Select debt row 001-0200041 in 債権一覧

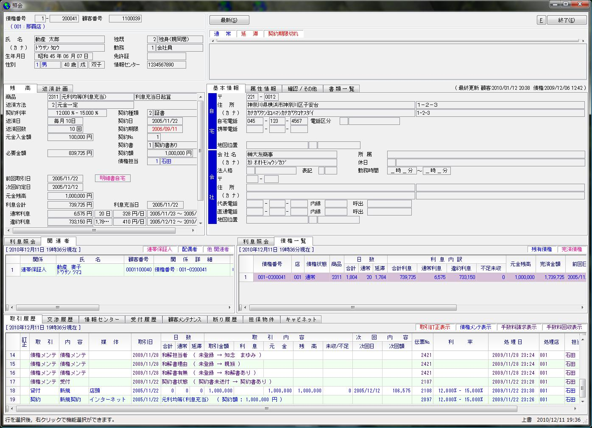pos(271,278)
